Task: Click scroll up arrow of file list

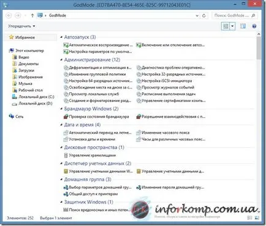Action: [259, 34]
